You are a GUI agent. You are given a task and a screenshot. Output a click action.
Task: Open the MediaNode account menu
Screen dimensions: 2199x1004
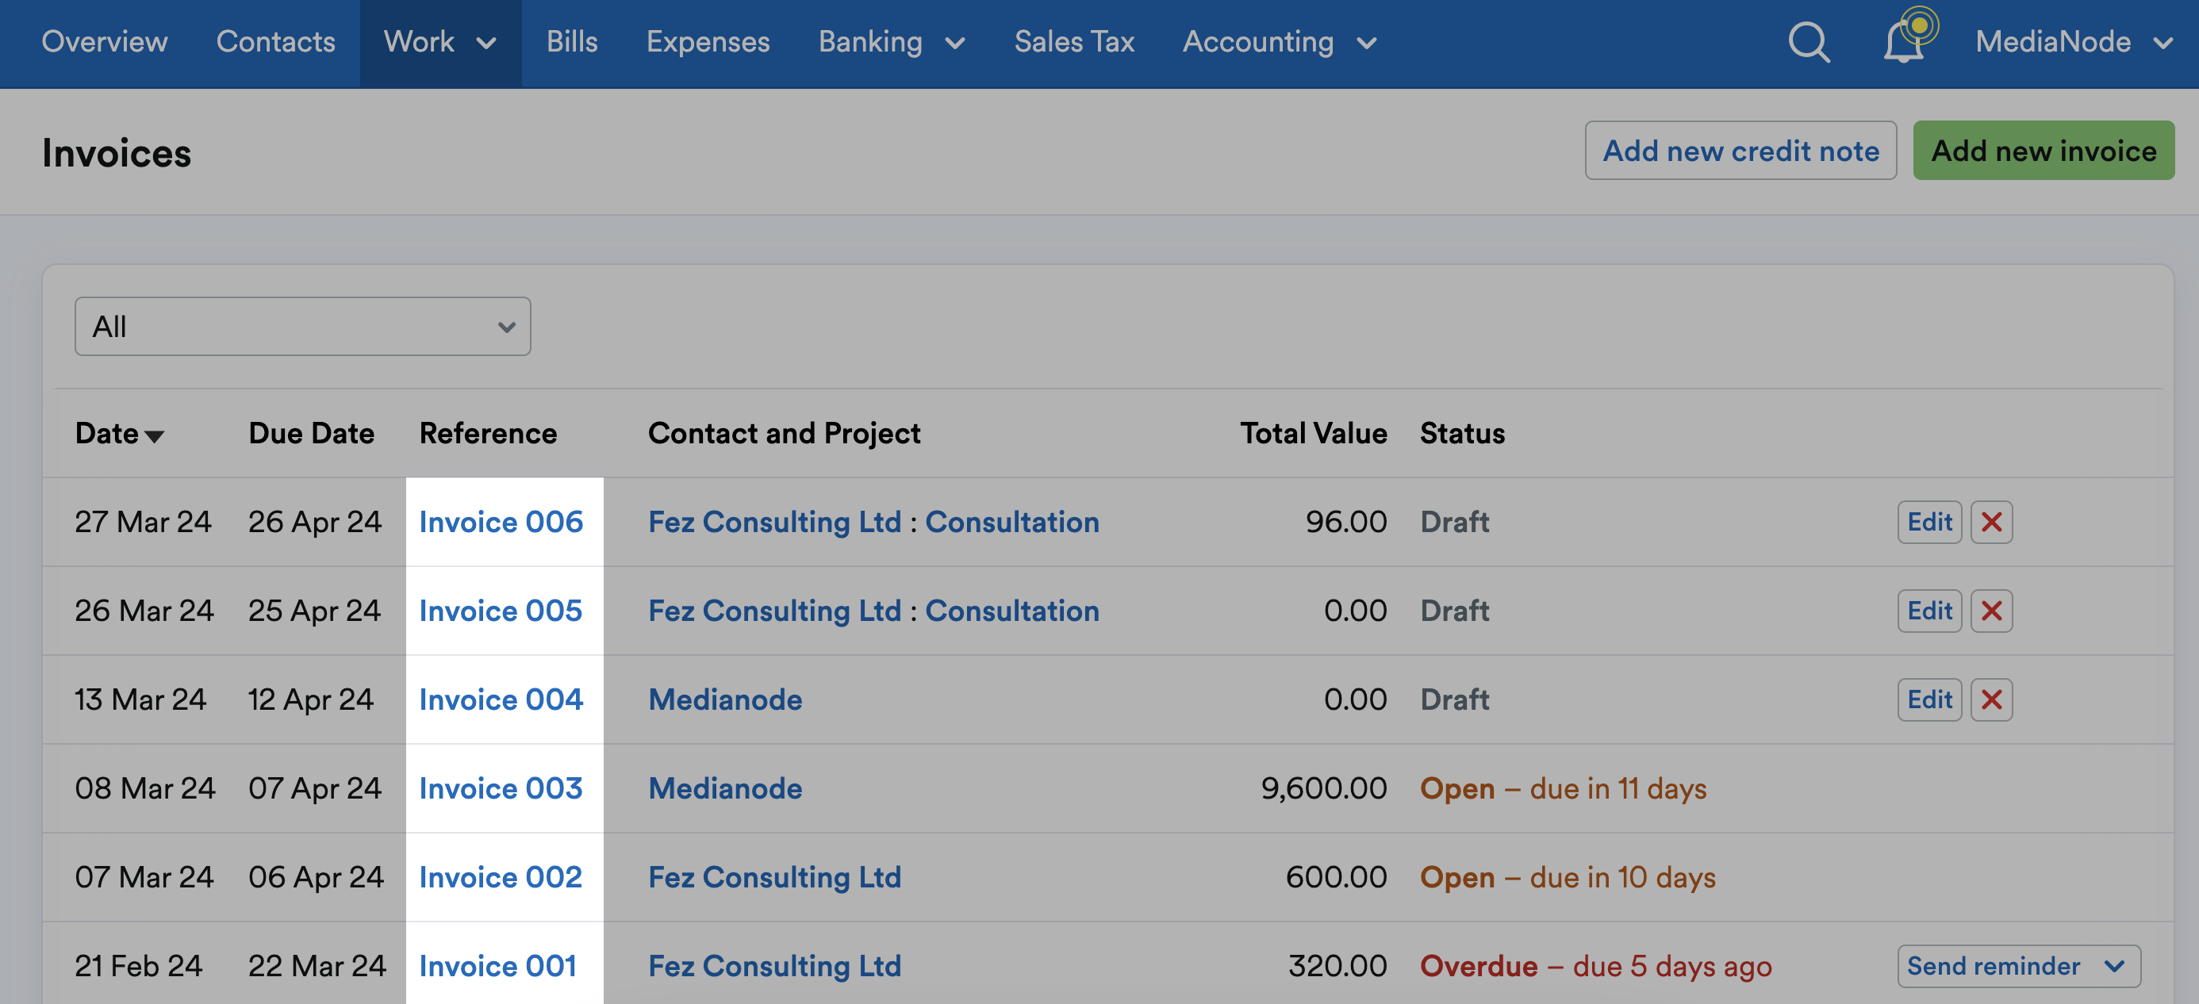point(2074,42)
